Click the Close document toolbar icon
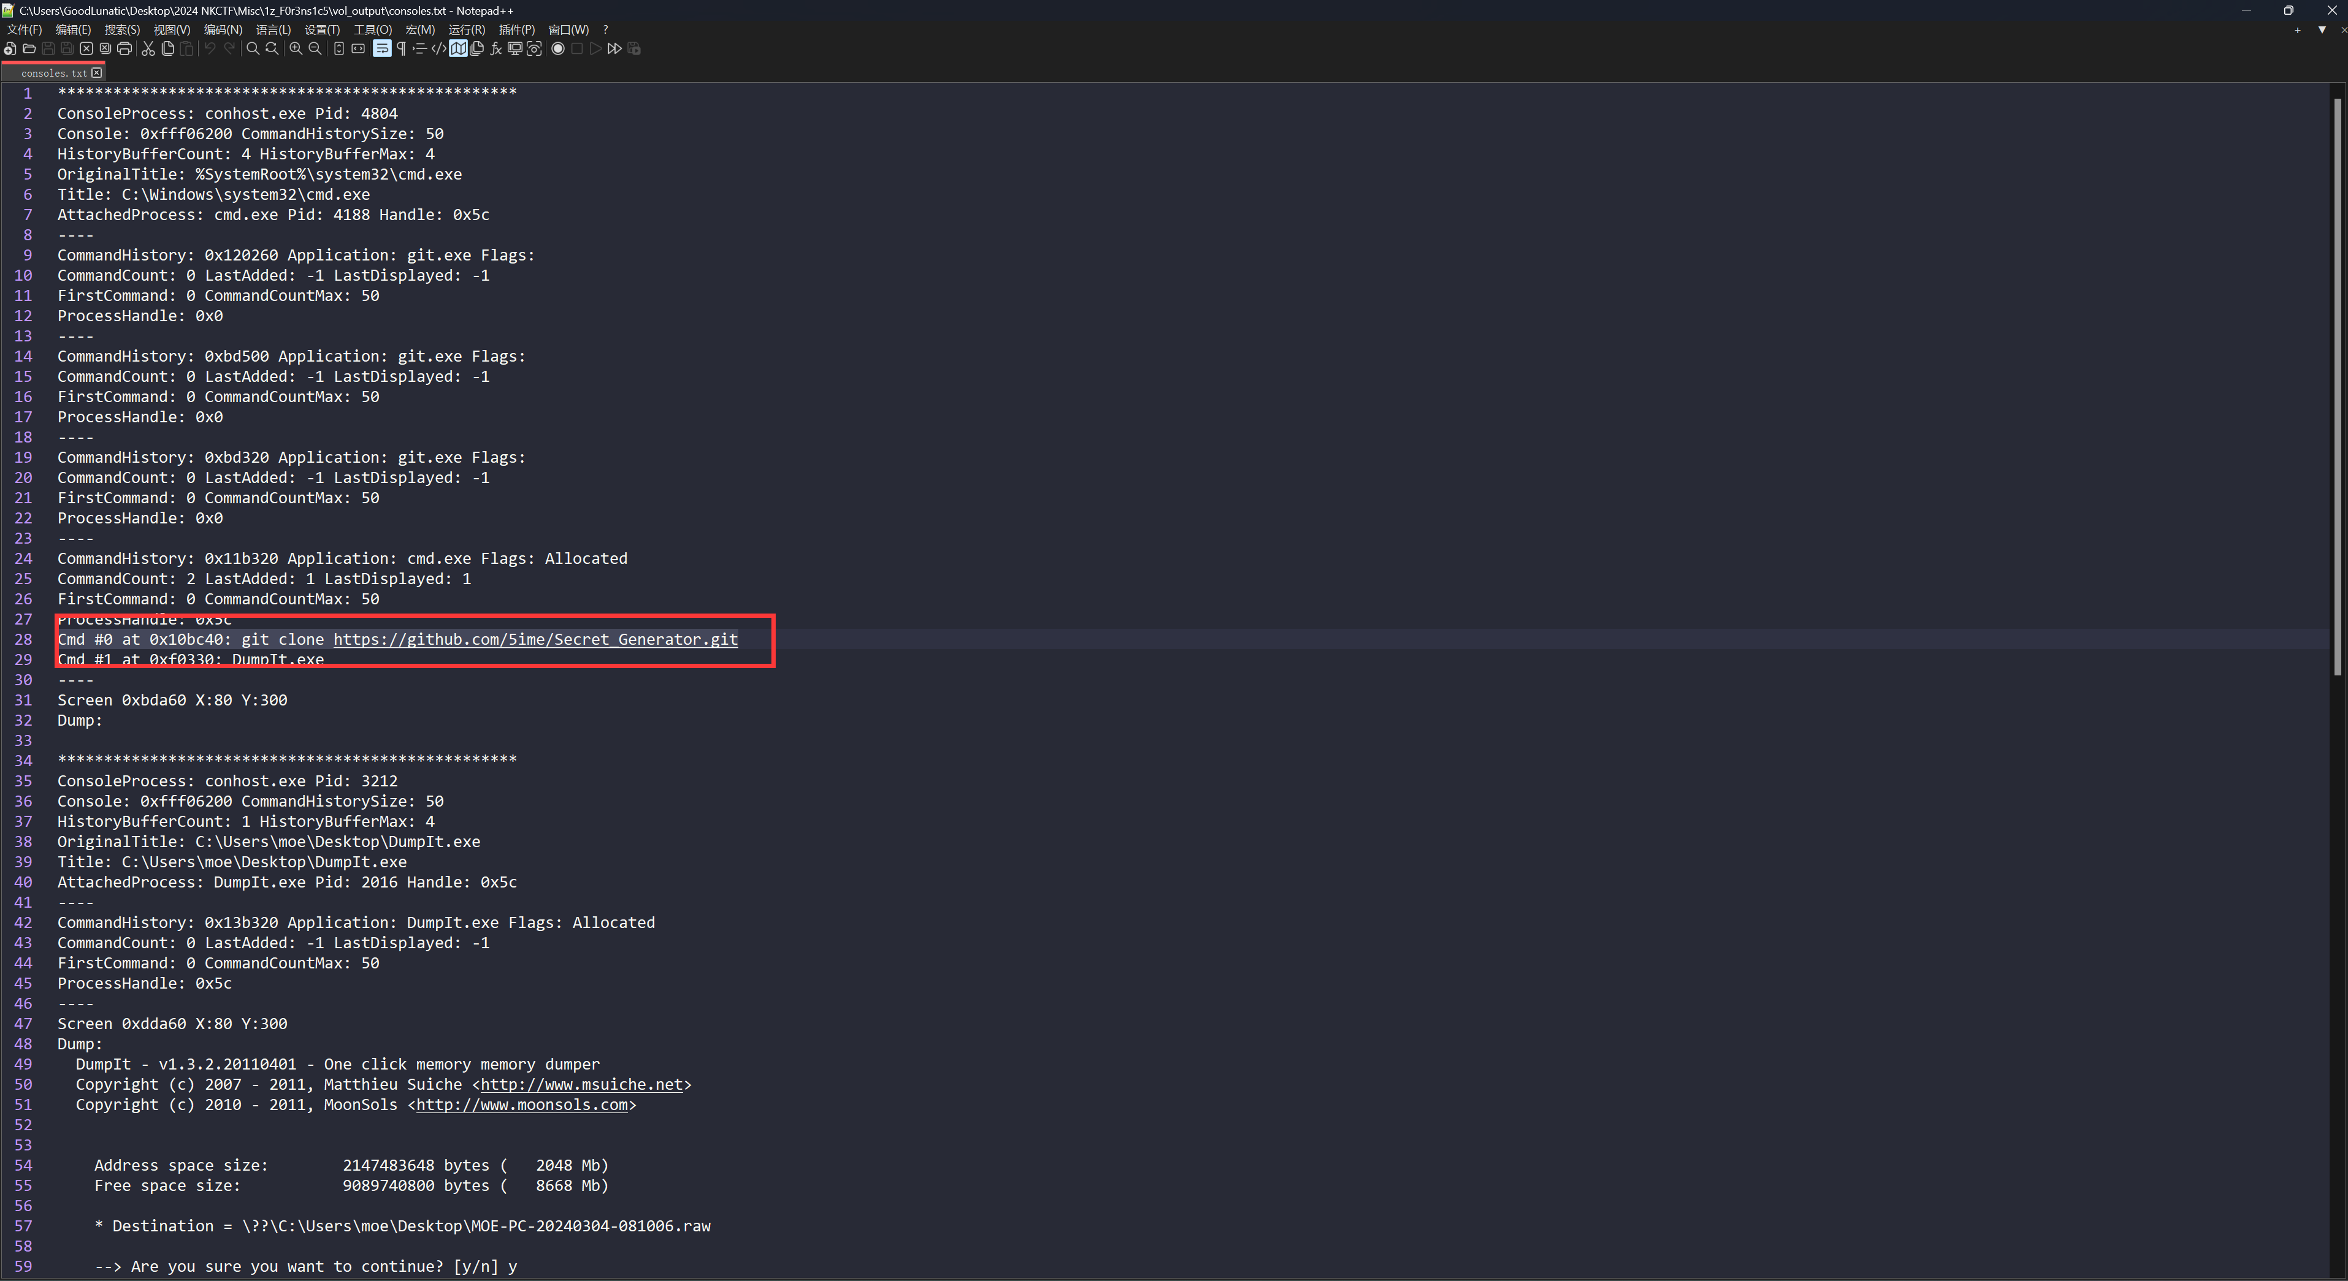This screenshot has width=2348, height=1281. 86,48
